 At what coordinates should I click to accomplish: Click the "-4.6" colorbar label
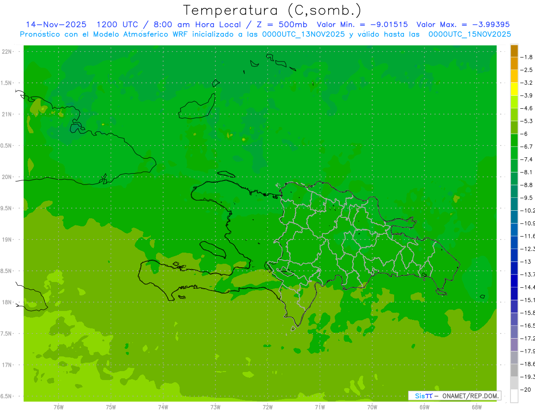click(527, 108)
